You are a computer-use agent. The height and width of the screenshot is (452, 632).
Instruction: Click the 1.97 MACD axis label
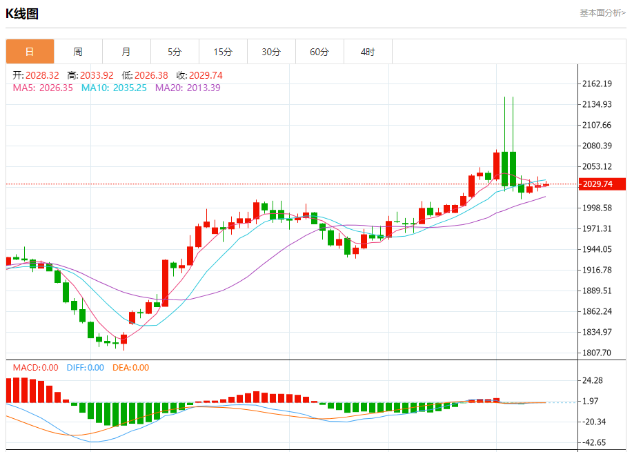(x=591, y=401)
